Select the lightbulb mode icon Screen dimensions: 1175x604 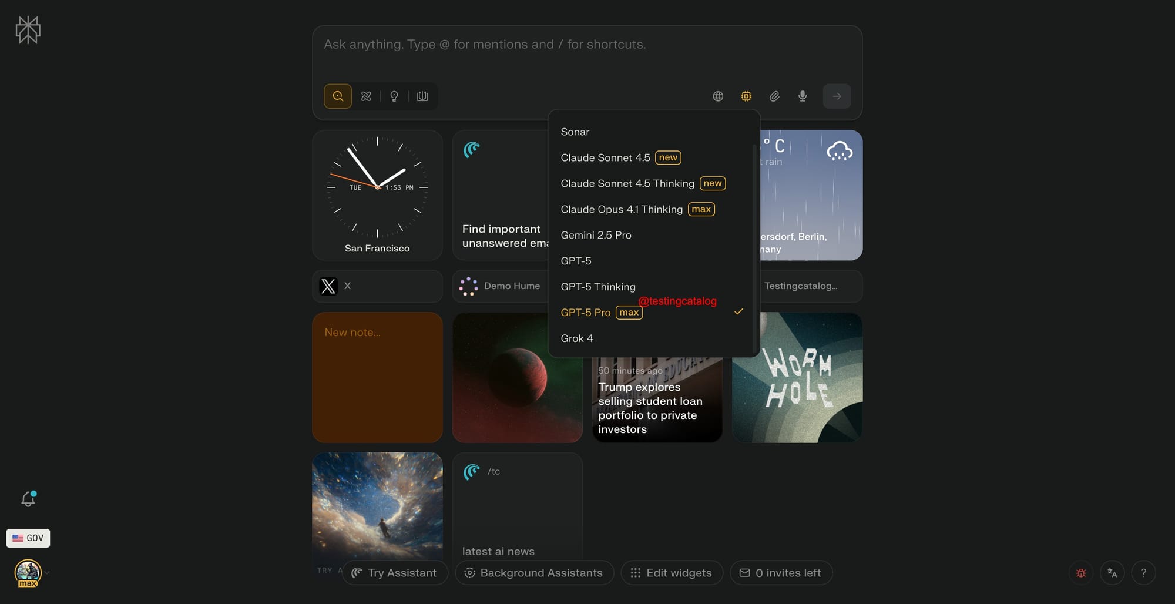pyautogui.click(x=394, y=96)
